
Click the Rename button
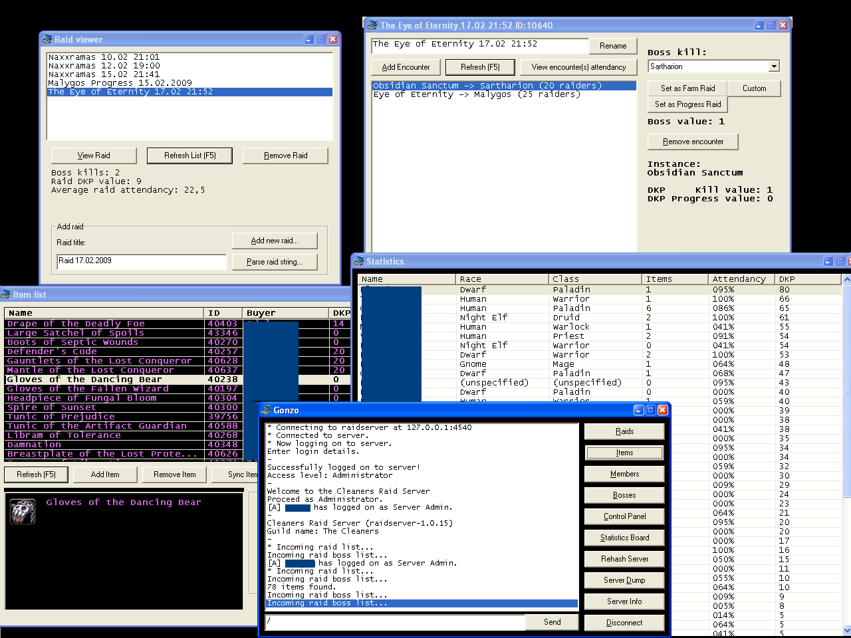(x=613, y=46)
